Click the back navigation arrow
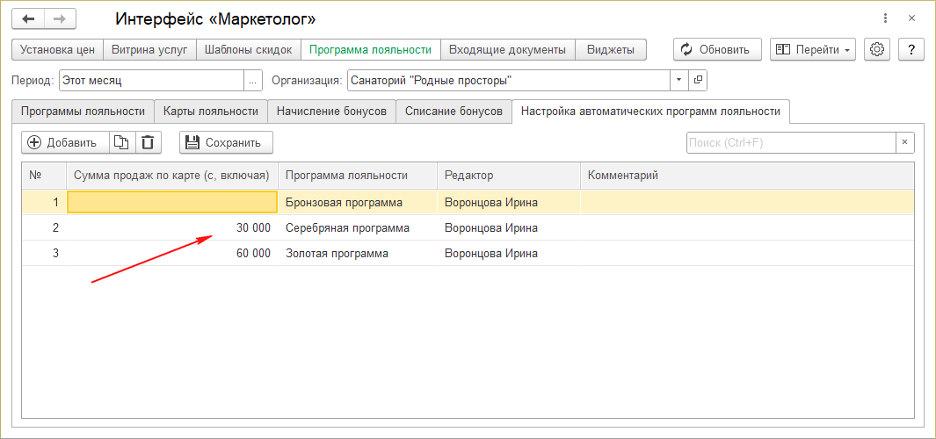 tap(28, 18)
